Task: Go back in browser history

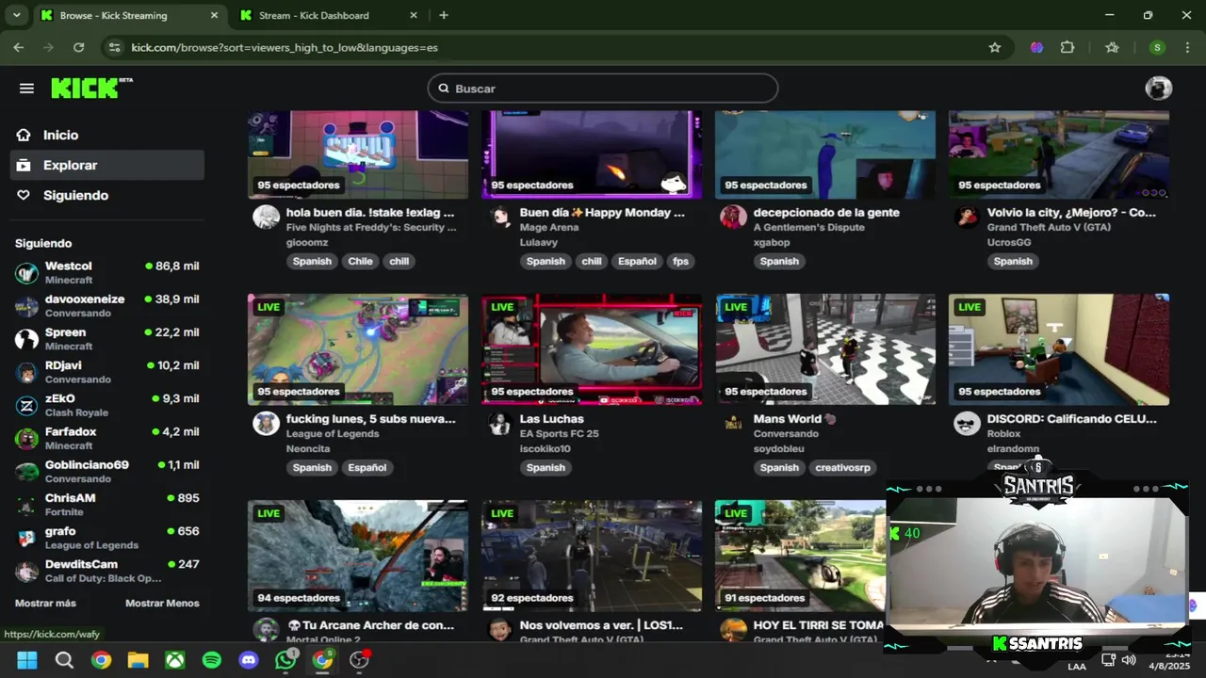Action: click(19, 47)
